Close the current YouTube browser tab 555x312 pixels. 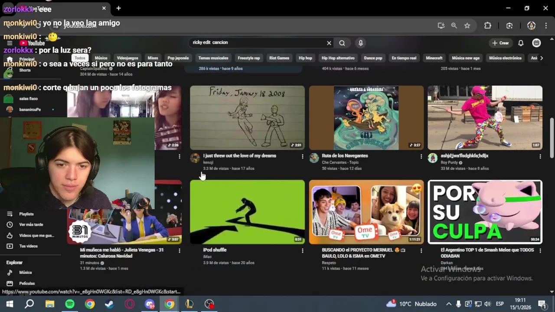coord(104,8)
